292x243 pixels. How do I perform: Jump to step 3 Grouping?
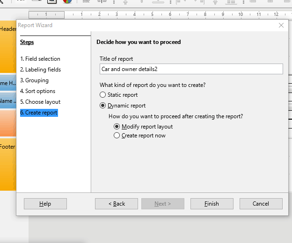pos(34,80)
